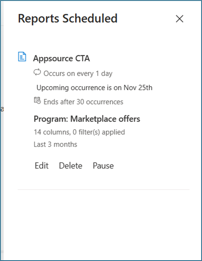Click the blue report document icon
202x261 pixels.
point(22,57)
